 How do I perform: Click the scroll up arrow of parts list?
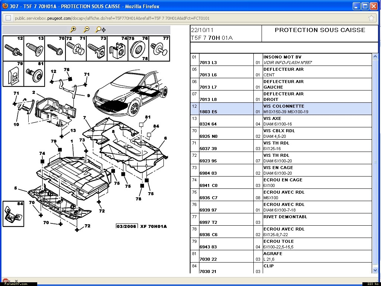(x=375, y=57)
